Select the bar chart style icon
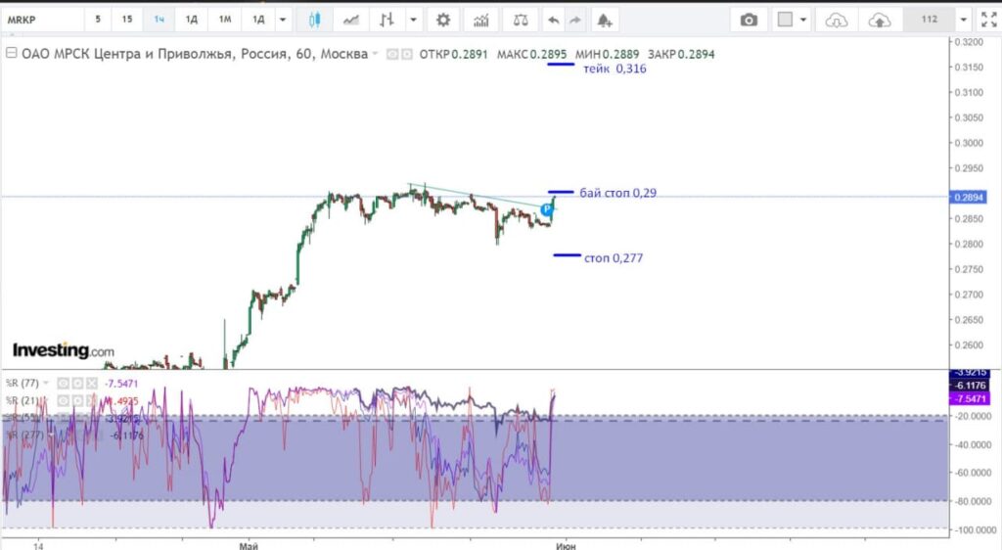Viewport: 1002px width, 550px height. (x=387, y=20)
